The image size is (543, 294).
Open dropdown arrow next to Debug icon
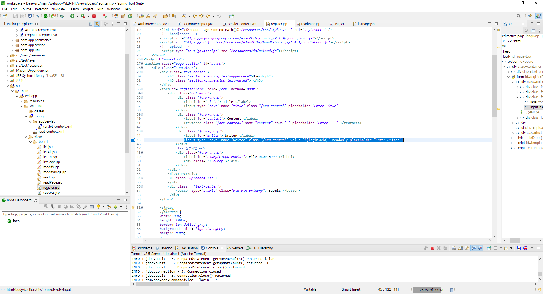click(67, 16)
